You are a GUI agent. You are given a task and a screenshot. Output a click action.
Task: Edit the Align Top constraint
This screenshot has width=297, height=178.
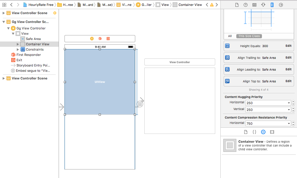(x=288, y=81)
